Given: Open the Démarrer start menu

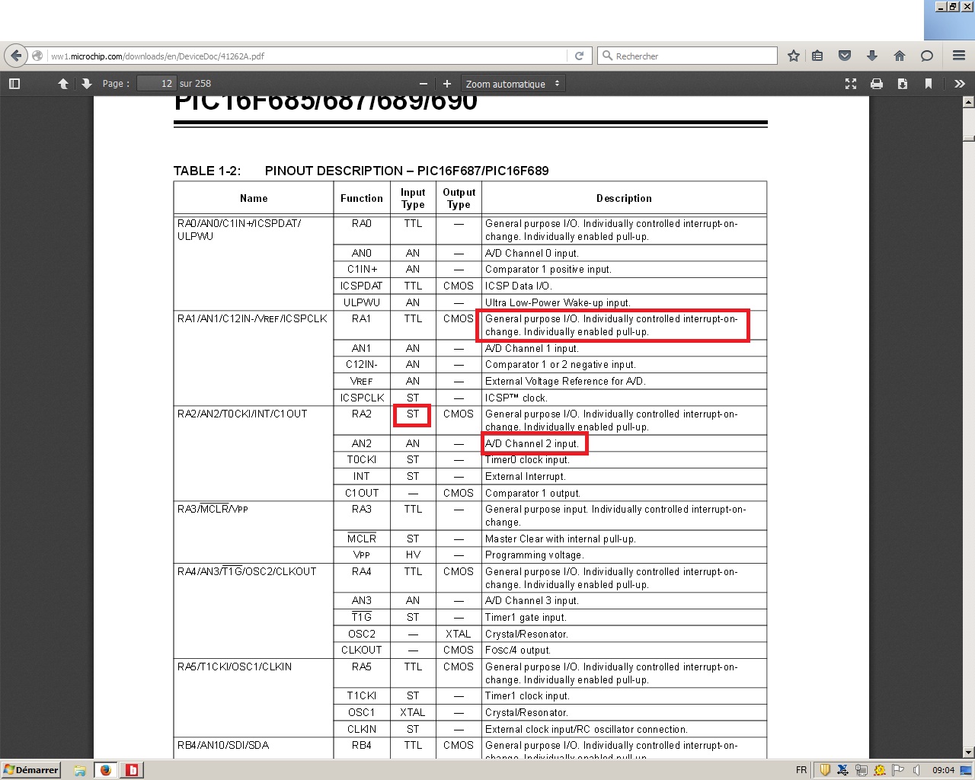Looking at the screenshot, I should (x=31, y=770).
